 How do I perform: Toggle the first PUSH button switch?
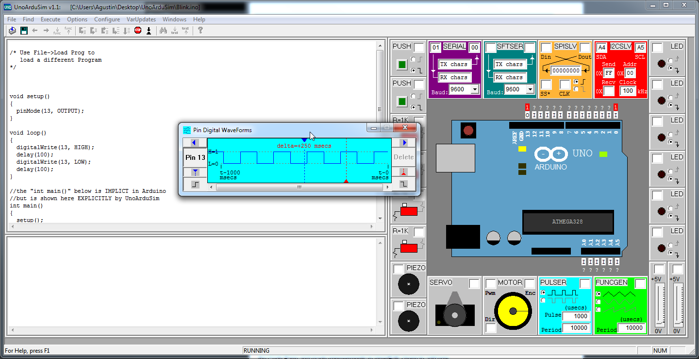tap(403, 64)
